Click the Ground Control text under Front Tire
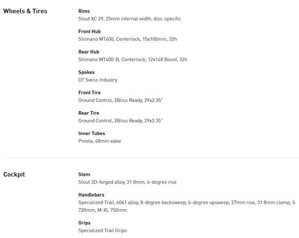This screenshot has height=238, width=299. [121, 100]
